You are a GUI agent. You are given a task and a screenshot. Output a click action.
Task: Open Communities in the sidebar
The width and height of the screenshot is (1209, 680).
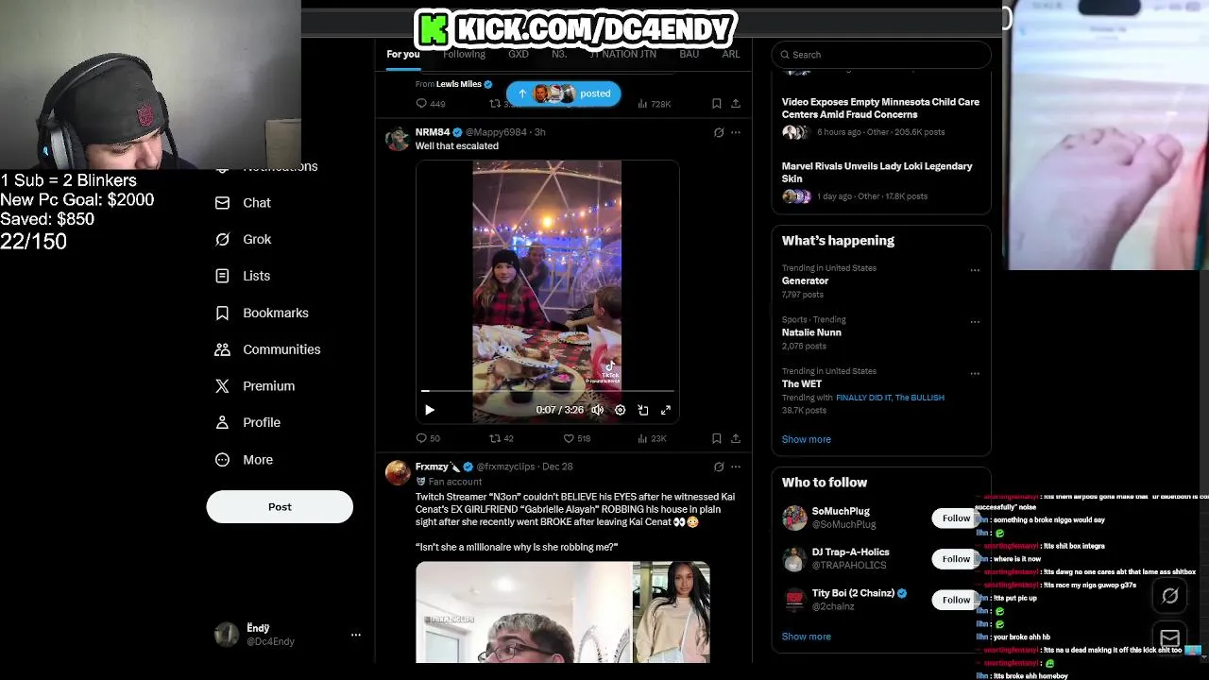(x=267, y=349)
